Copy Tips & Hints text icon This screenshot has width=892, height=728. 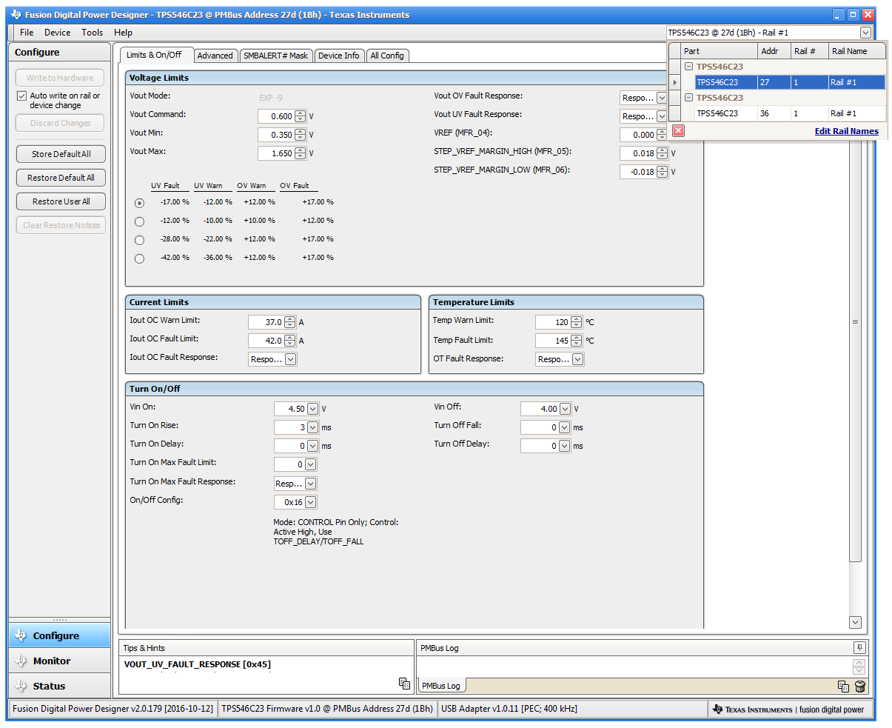404,684
